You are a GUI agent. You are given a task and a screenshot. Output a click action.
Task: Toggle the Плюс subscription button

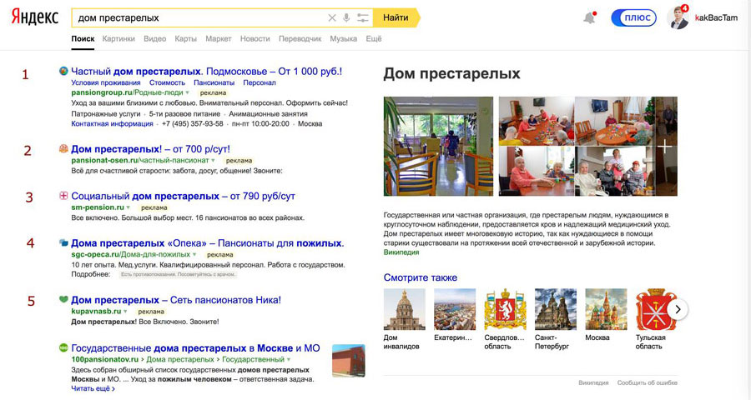pyautogui.click(x=633, y=18)
